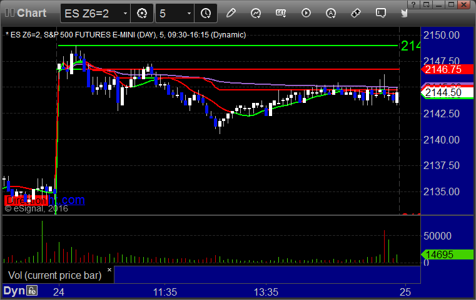Click the 2135.00 price axis label
This screenshot has height=300, width=476.
[442, 191]
